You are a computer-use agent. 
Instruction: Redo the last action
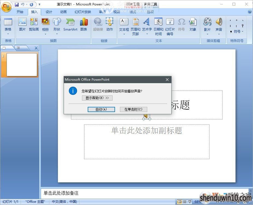(x=31, y=5)
